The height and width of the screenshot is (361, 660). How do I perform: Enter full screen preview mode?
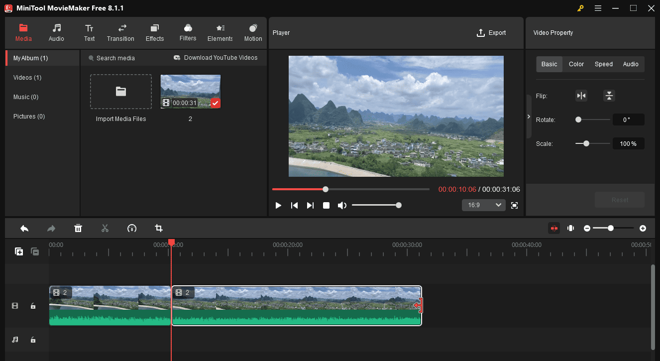coord(515,205)
